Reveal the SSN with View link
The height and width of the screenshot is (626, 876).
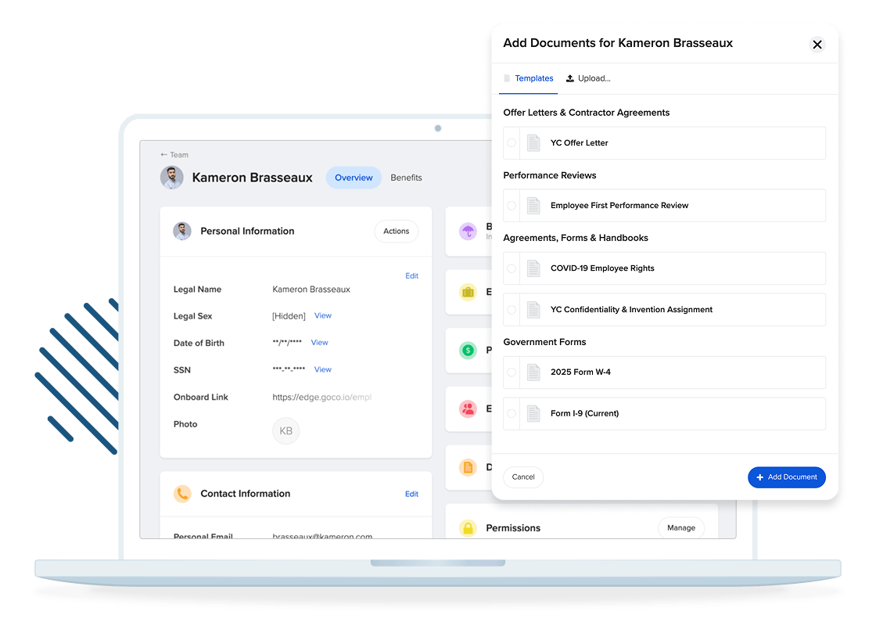tap(323, 369)
